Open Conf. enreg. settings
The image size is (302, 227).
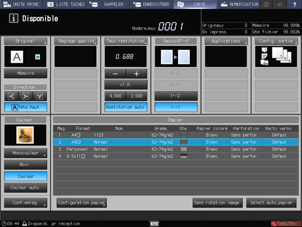(x=26, y=203)
